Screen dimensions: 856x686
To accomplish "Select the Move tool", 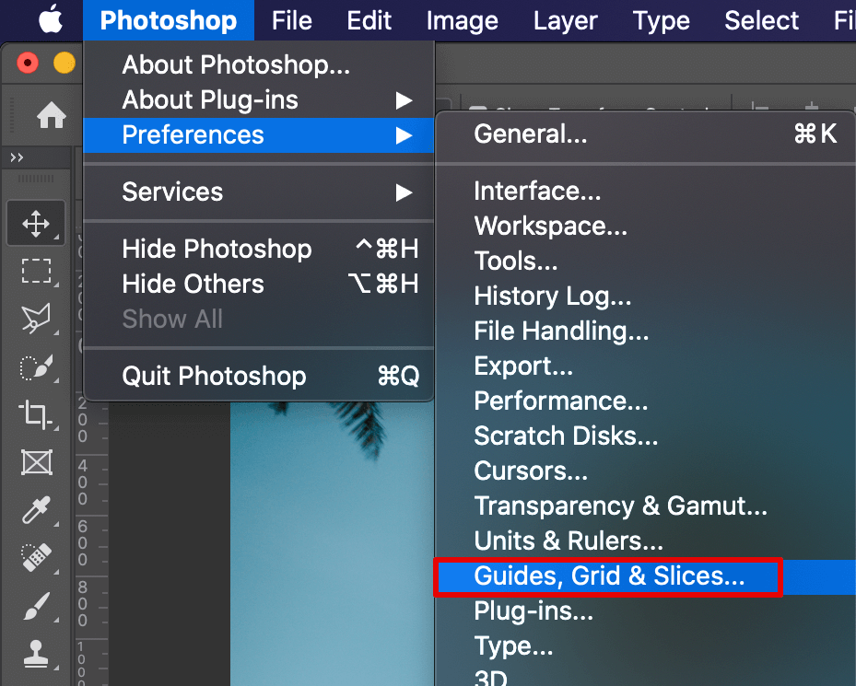I will [36, 223].
